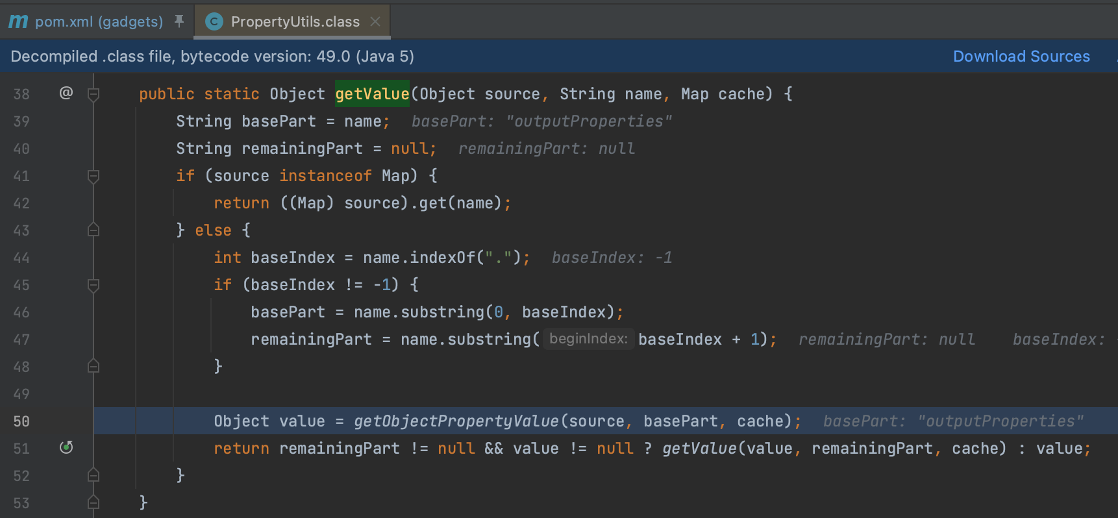This screenshot has width=1118, height=518.
Task: Toggle the fold marker at line 43
Action: 93,230
